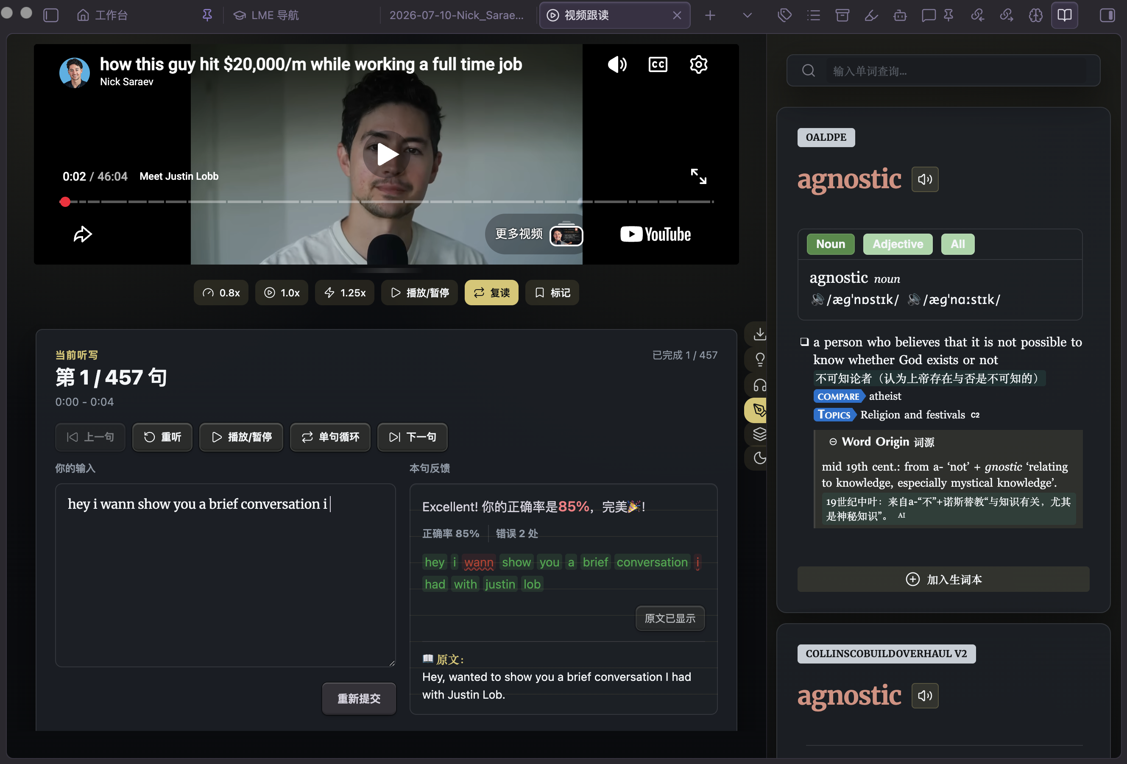Viewport: 1127px width, 764px height.
Task: Open video settings gear icon
Action: coord(698,64)
